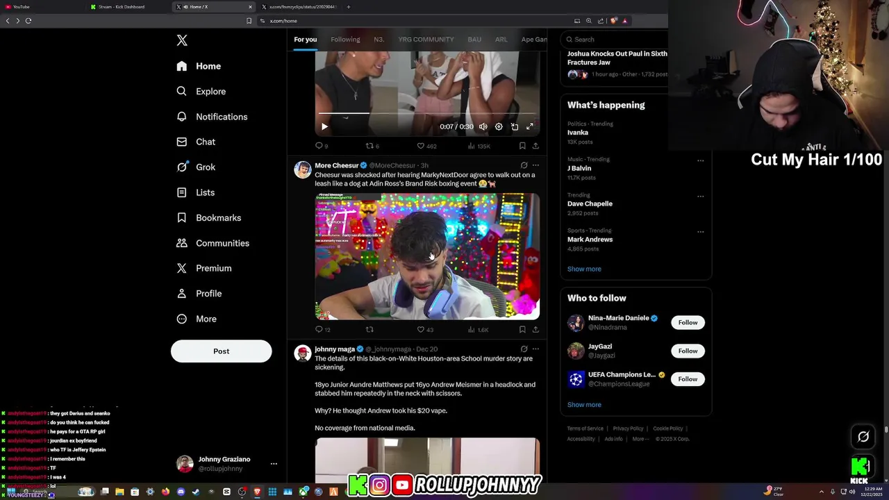Viewport: 889px width, 500px height.
Task: Bookmark this page in the address bar
Action: (x=249, y=21)
